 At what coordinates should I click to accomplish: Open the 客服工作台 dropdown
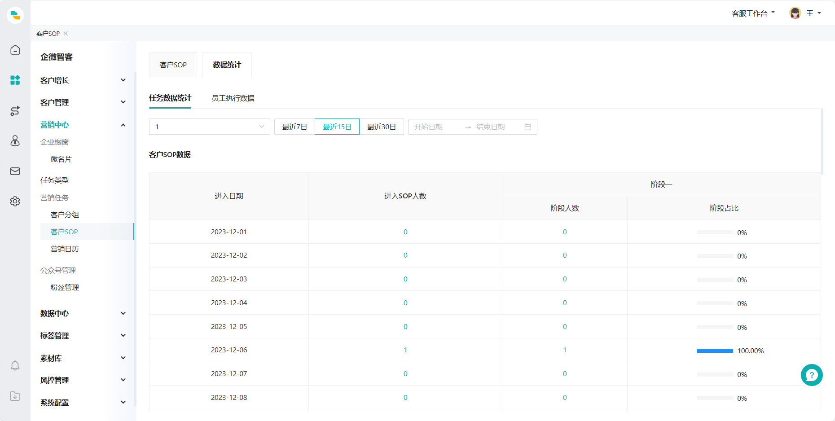coord(753,13)
